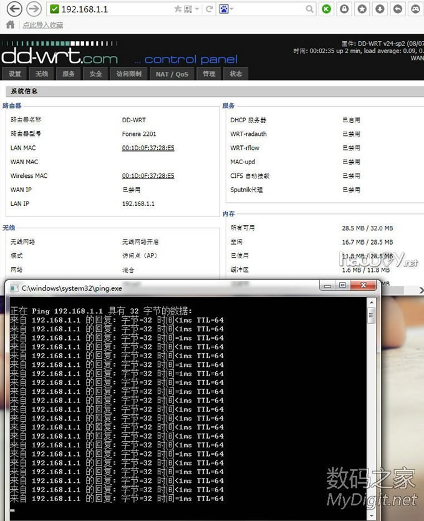The image size is (424, 521).
Task: Click the 192.168.1.1 address bar field
Action: (x=112, y=9)
